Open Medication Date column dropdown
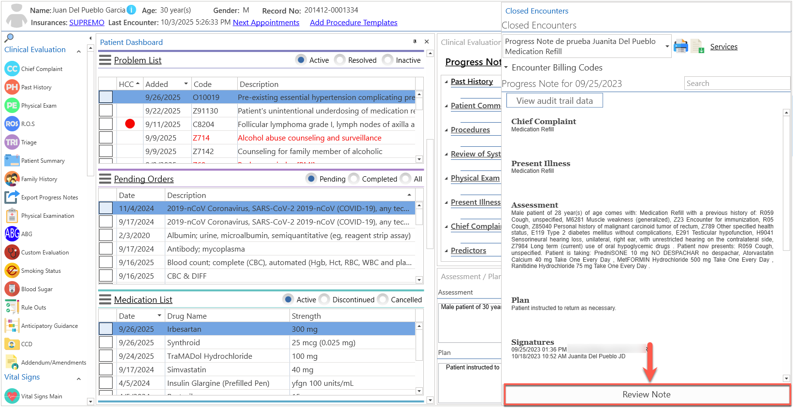793x409 pixels. coord(159,316)
